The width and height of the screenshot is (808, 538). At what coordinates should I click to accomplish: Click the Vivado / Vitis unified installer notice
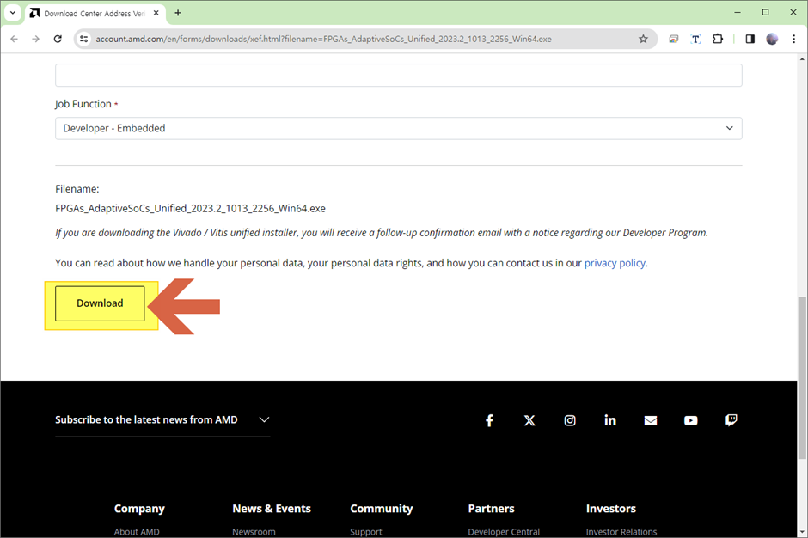[382, 233]
